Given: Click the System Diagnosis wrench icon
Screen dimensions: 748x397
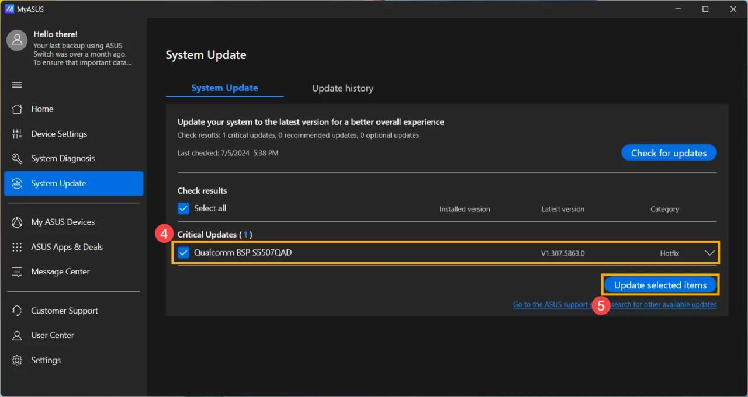Looking at the screenshot, I should (x=17, y=159).
